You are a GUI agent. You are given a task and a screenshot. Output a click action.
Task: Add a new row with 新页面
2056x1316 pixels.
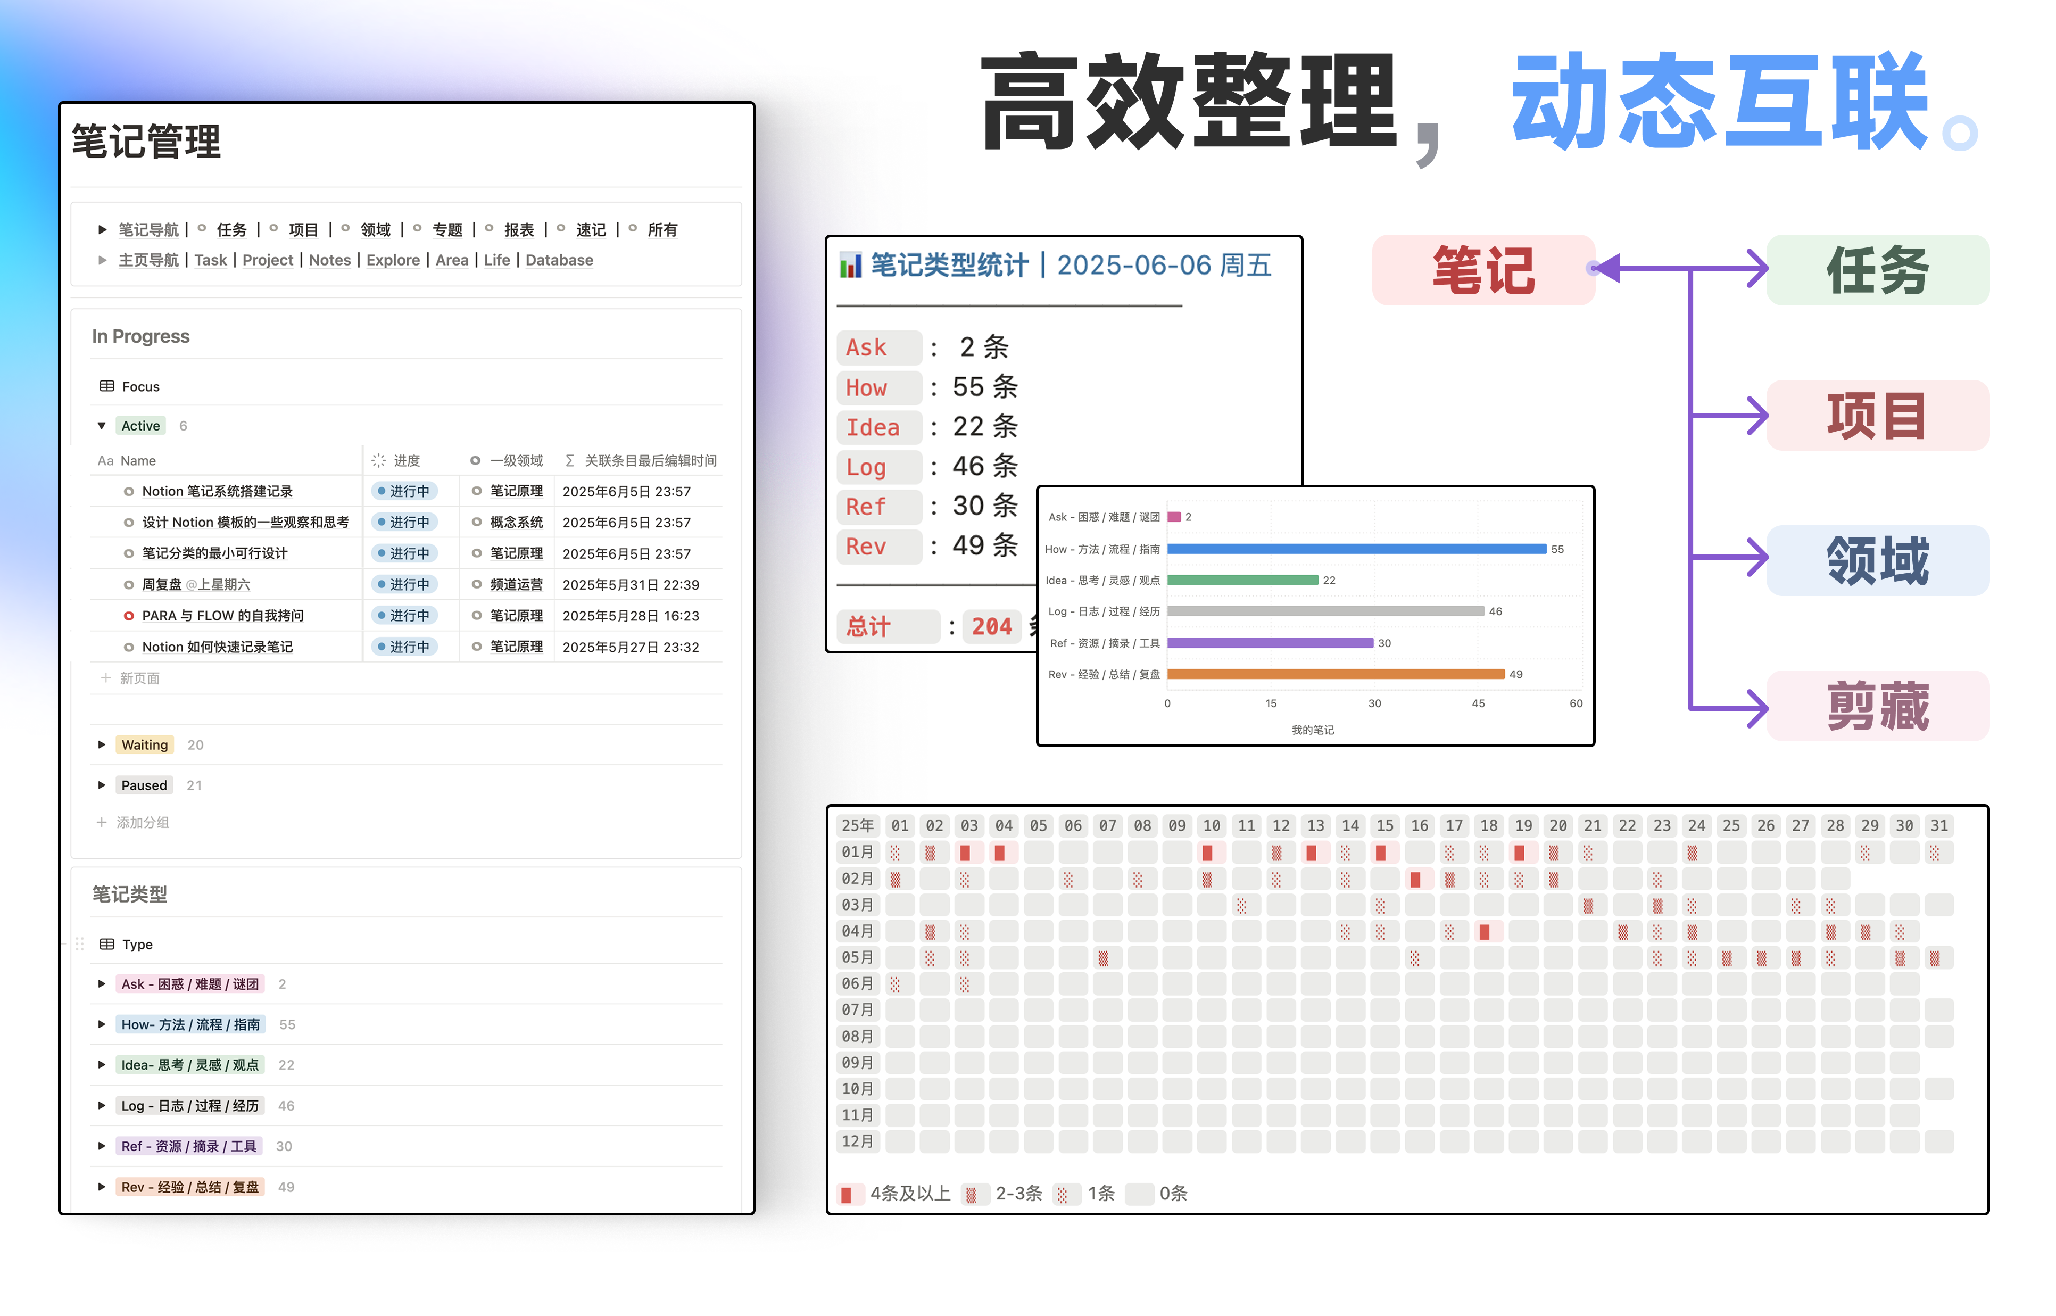(x=130, y=677)
